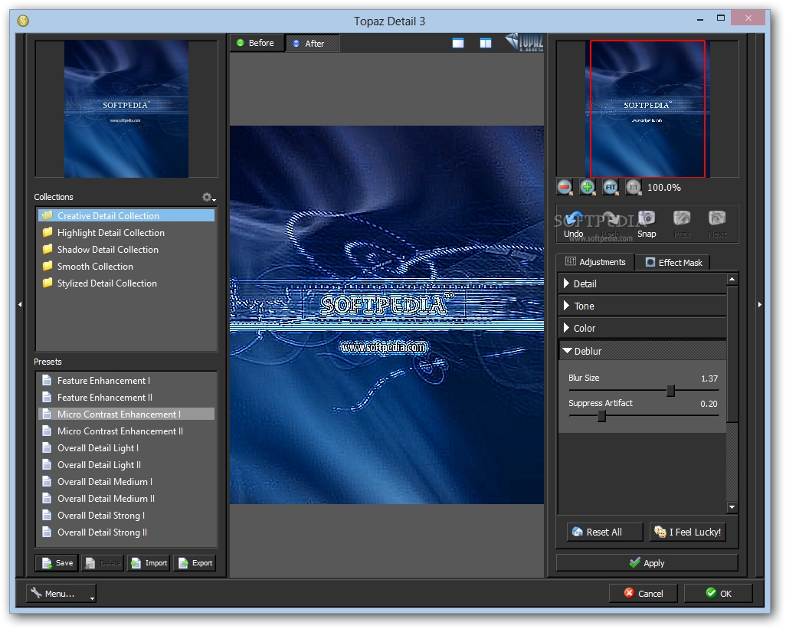Go to Prev snapshot

(x=682, y=224)
